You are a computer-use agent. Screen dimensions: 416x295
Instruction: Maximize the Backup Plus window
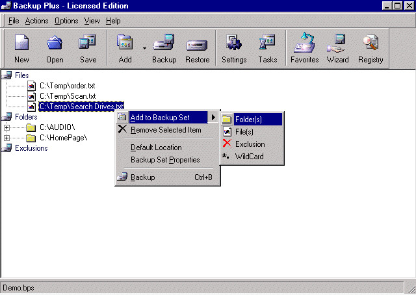click(397, 6)
